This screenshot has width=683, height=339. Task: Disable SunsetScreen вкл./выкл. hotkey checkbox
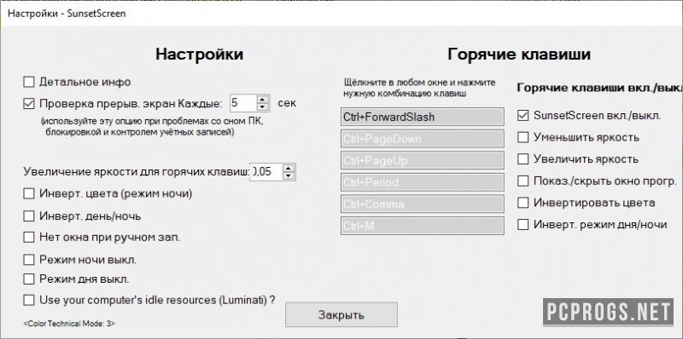[x=522, y=116]
